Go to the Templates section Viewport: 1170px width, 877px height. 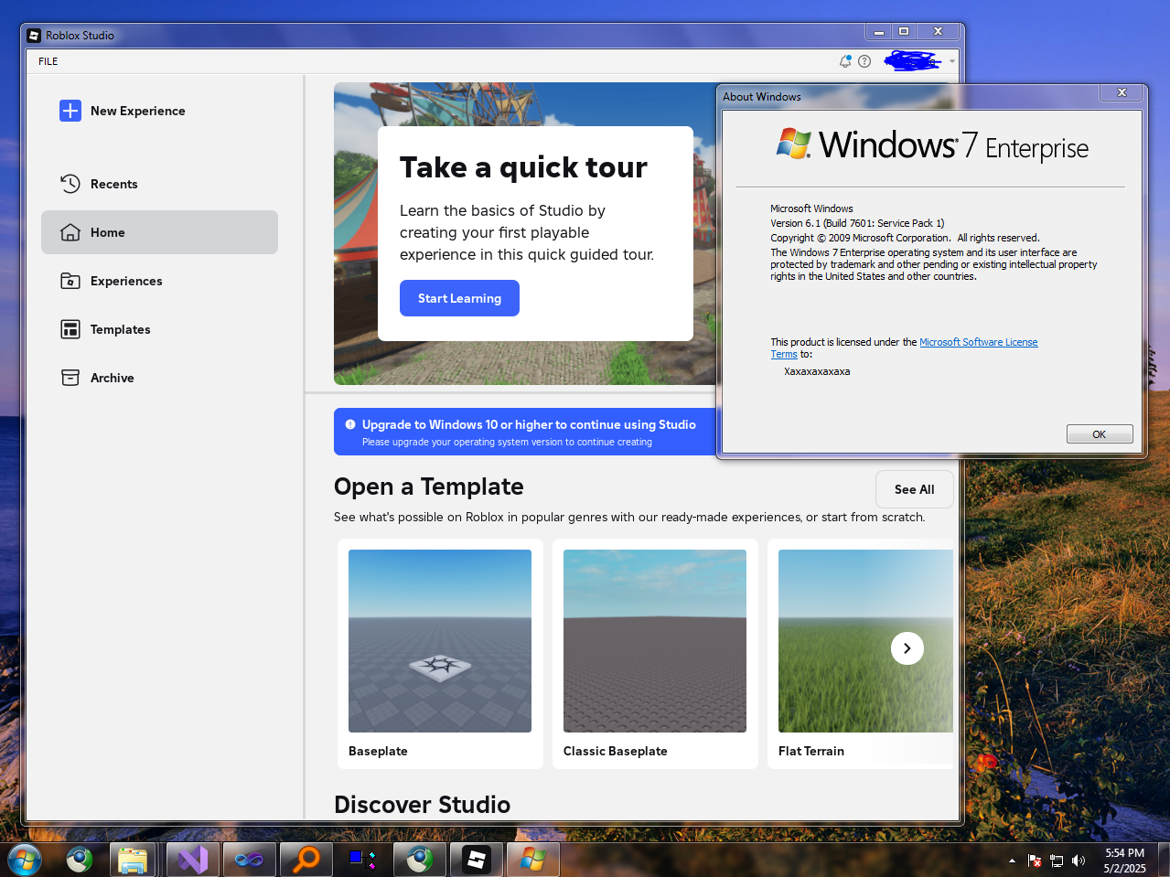coord(159,329)
